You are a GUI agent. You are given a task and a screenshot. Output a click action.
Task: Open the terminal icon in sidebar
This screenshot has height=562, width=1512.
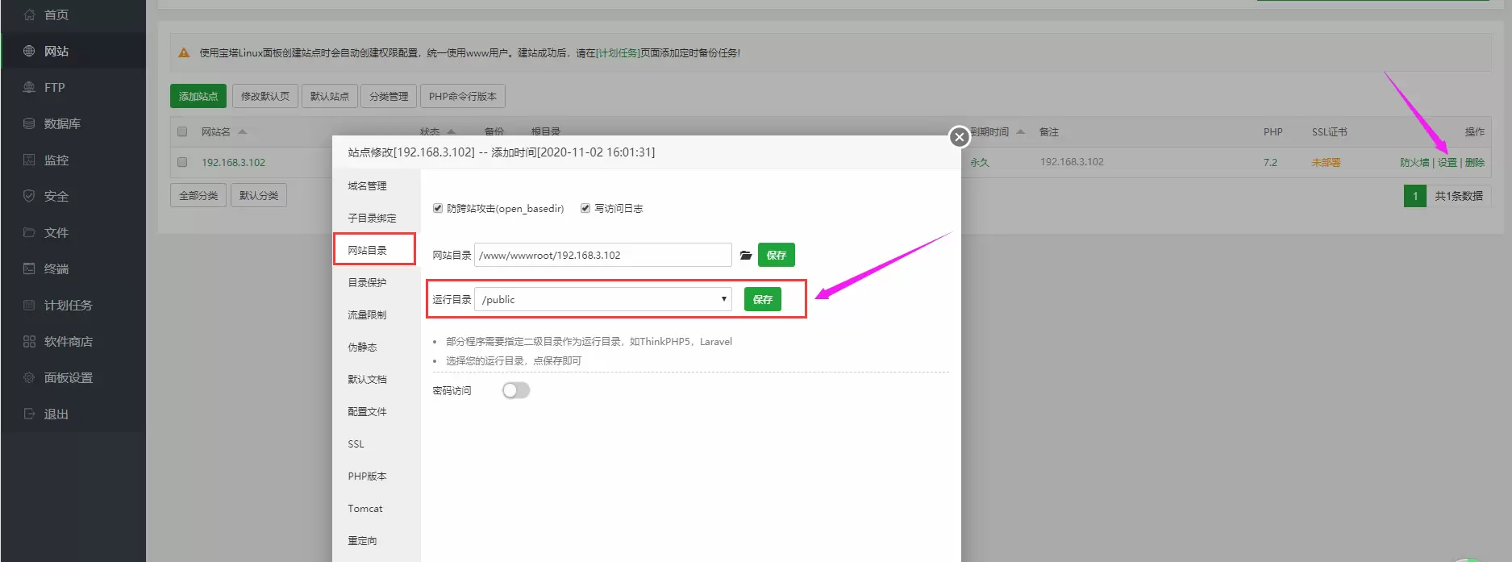coord(29,269)
